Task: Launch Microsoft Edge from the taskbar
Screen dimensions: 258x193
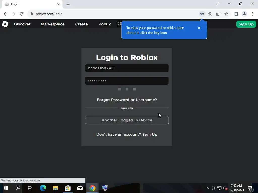Action: tap(43, 188)
